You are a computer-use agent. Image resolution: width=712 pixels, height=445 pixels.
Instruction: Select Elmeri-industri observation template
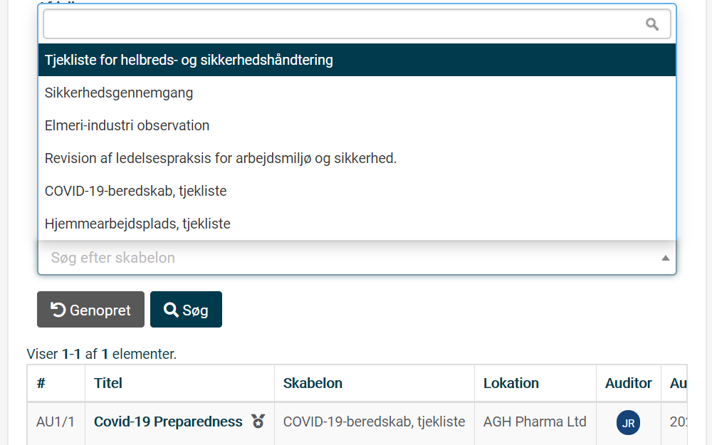click(x=357, y=125)
